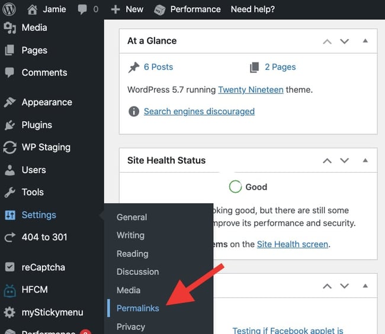Screen dimensions: 385x334
Task: Open Search engines discouraged link
Action: pos(199,112)
